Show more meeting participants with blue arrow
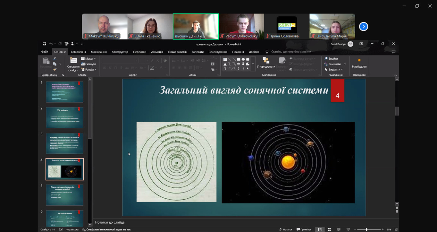This screenshot has height=232, width=437. [363, 26]
